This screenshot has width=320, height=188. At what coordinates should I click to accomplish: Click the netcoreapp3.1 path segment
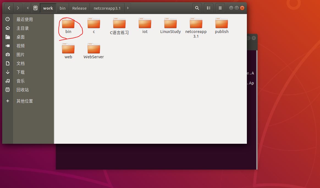[x=107, y=8]
